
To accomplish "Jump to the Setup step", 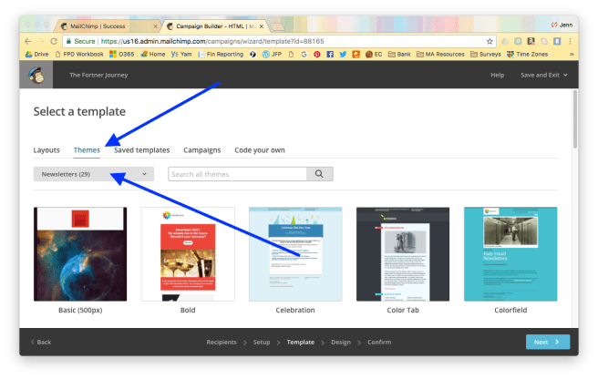I will 262,342.
